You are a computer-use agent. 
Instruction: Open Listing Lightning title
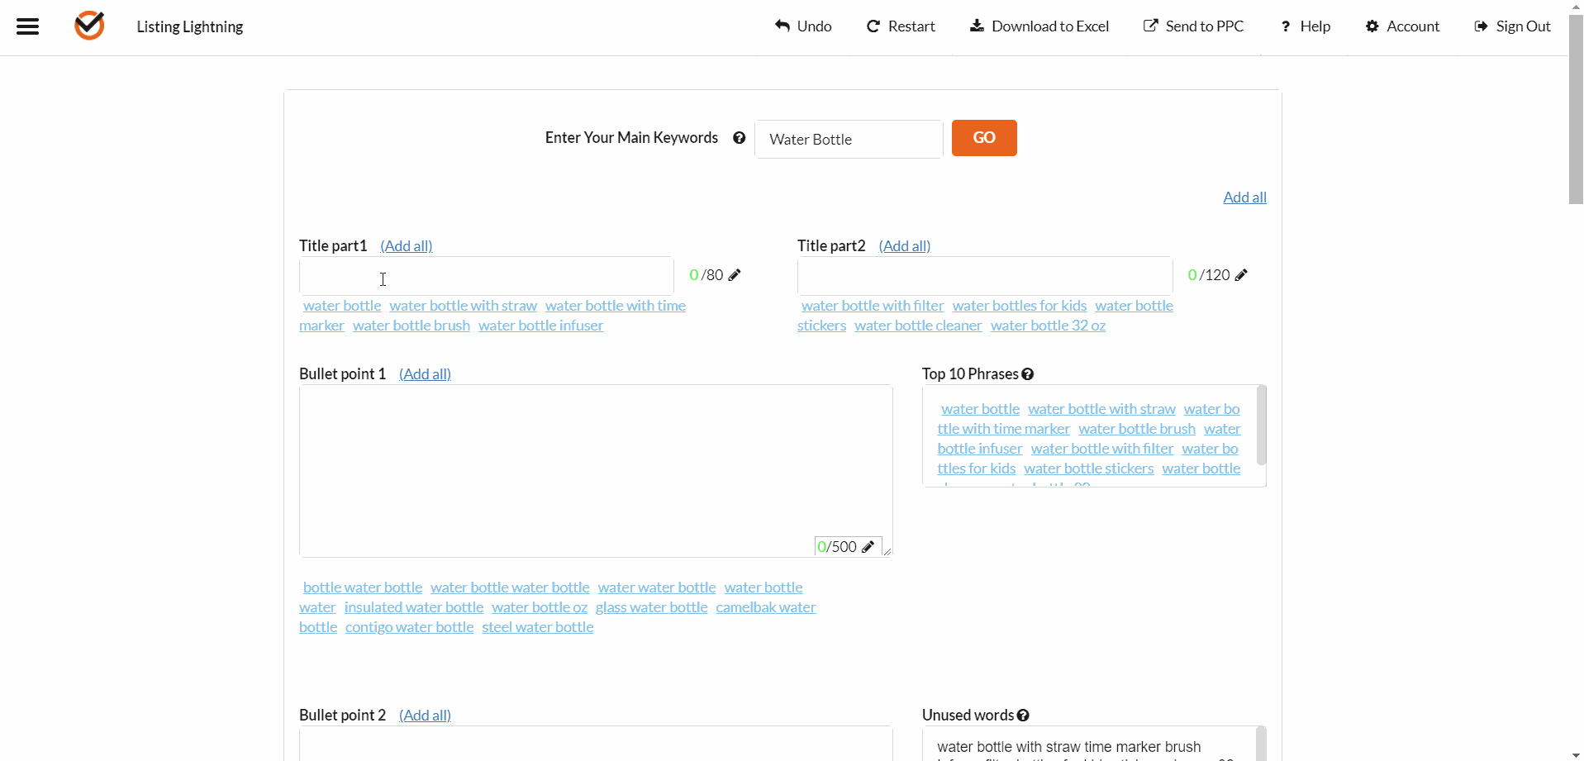pos(190,26)
